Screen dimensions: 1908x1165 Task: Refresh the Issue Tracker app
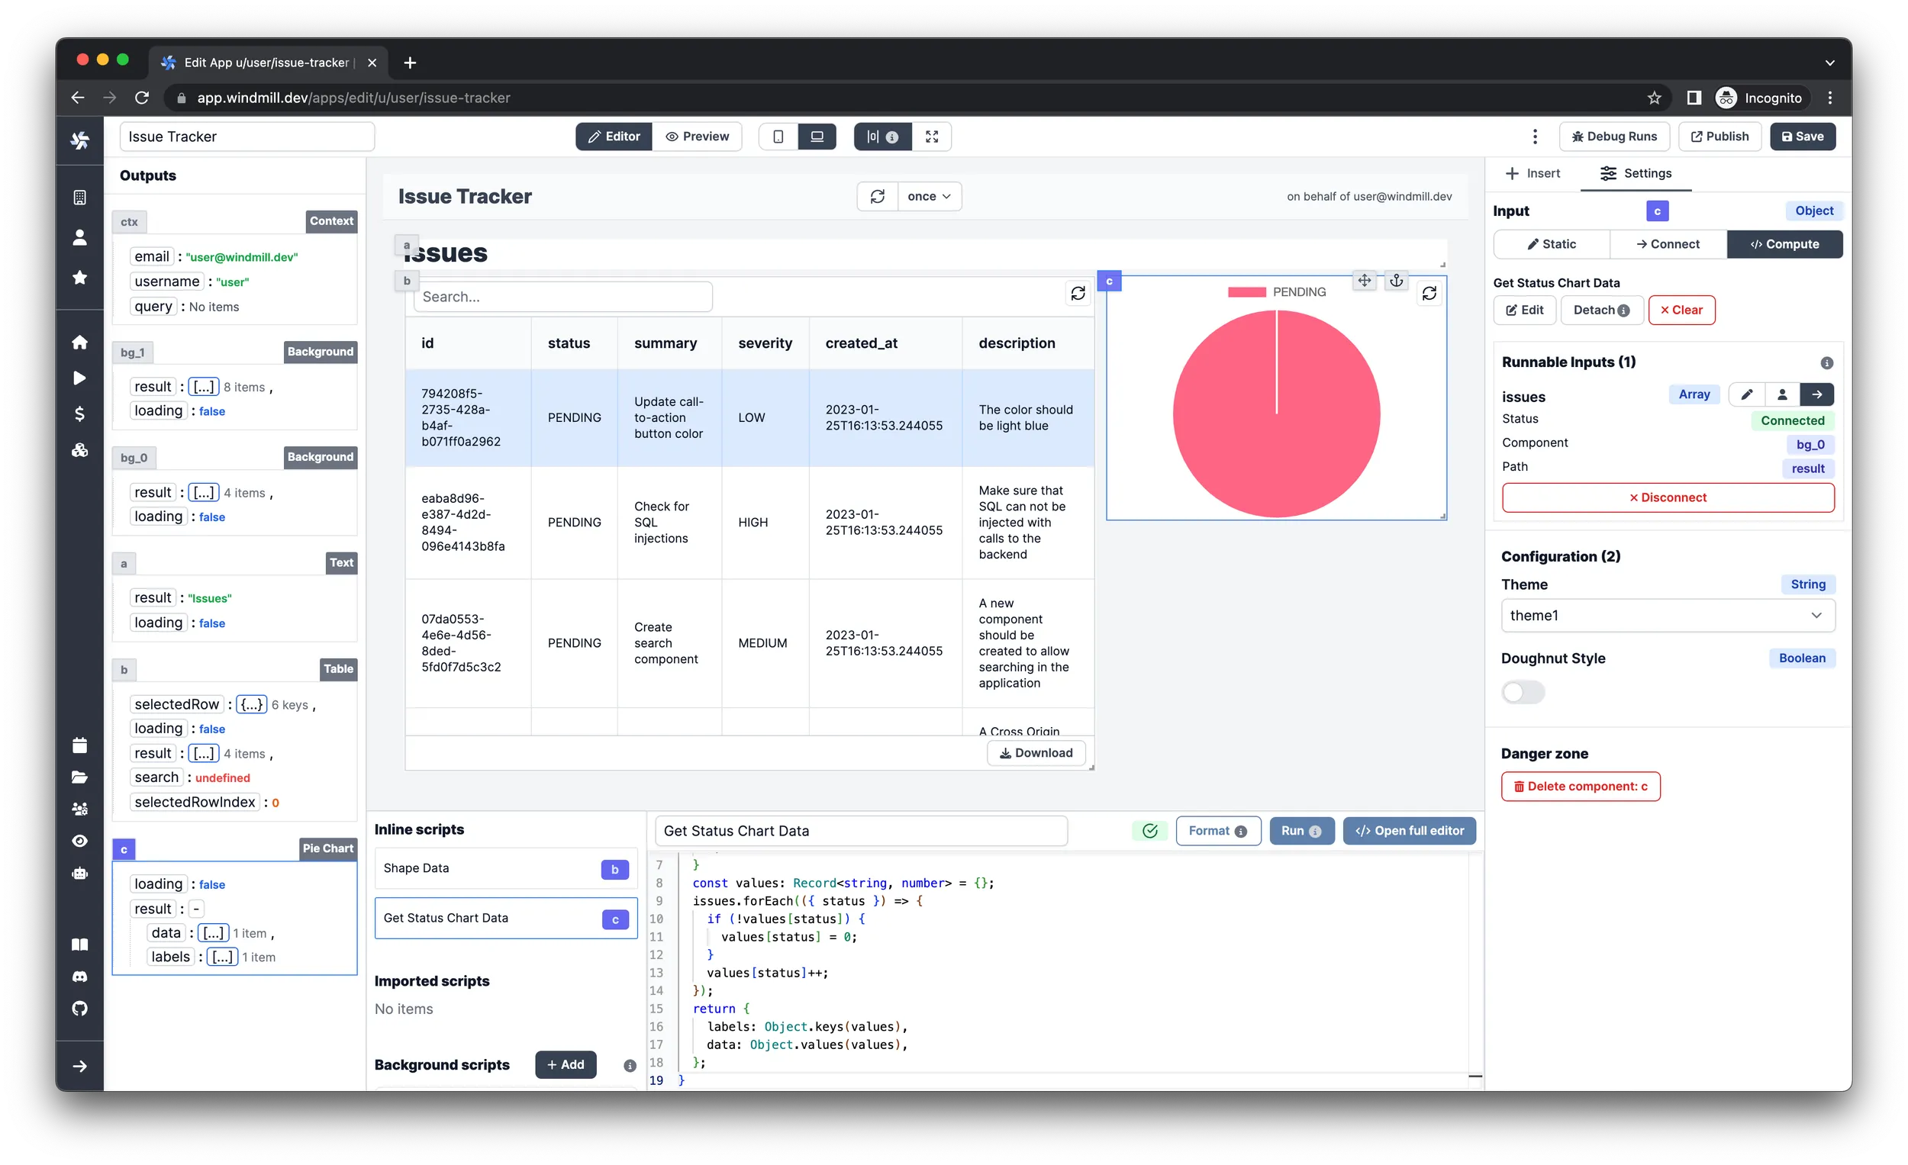[x=878, y=196]
